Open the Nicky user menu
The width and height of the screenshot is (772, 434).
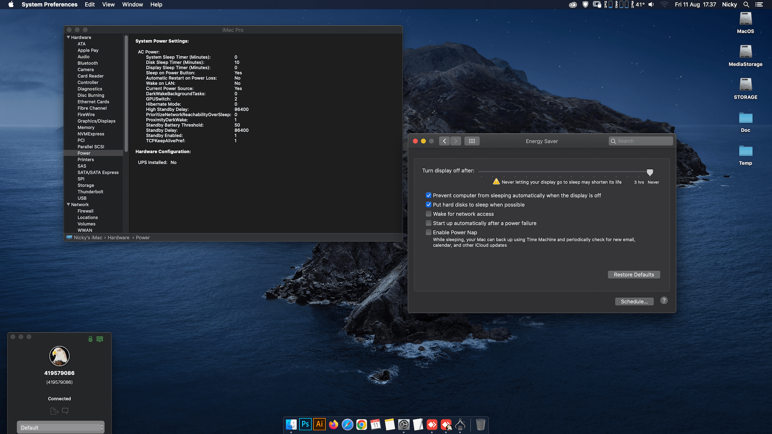(729, 4)
